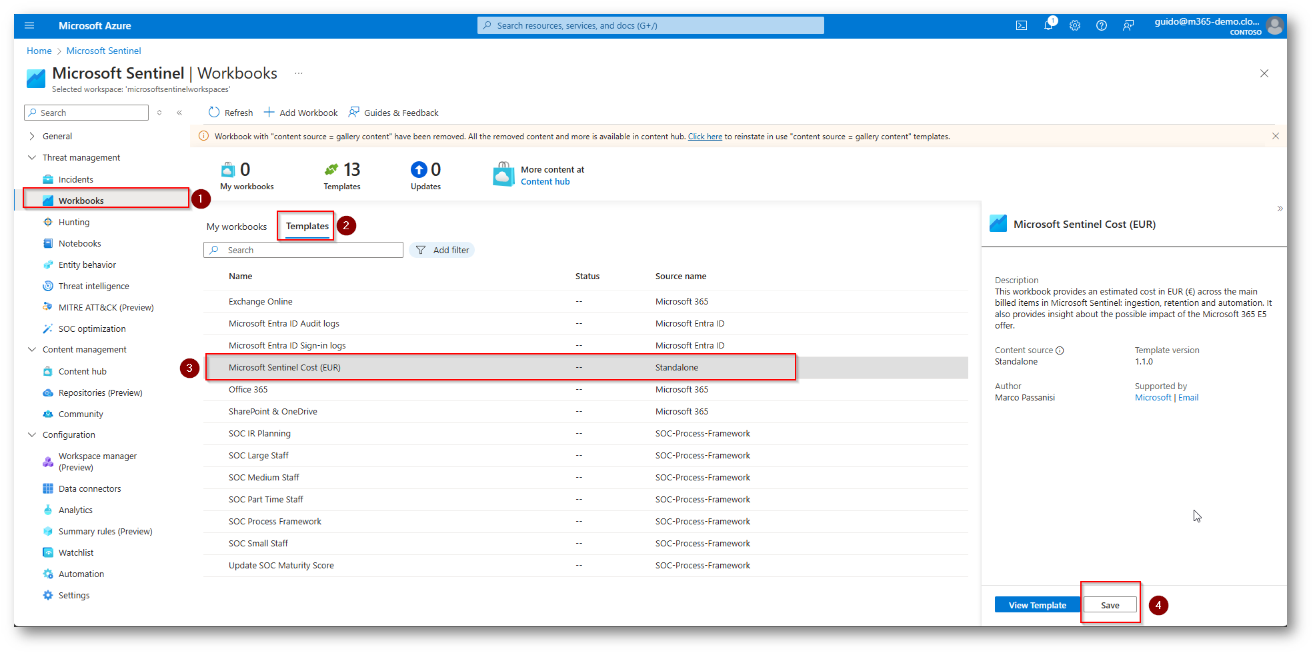Image resolution: width=1315 pixels, height=655 pixels.
Task: Open the Content hub link
Action: tap(545, 181)
